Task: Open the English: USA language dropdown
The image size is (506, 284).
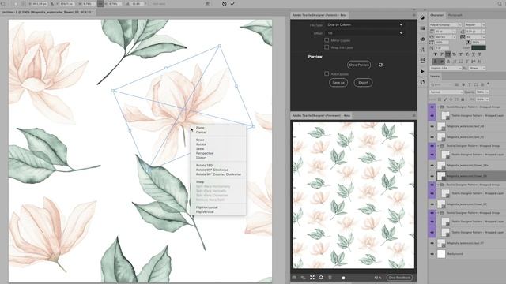Action: (x=445, y=69)
